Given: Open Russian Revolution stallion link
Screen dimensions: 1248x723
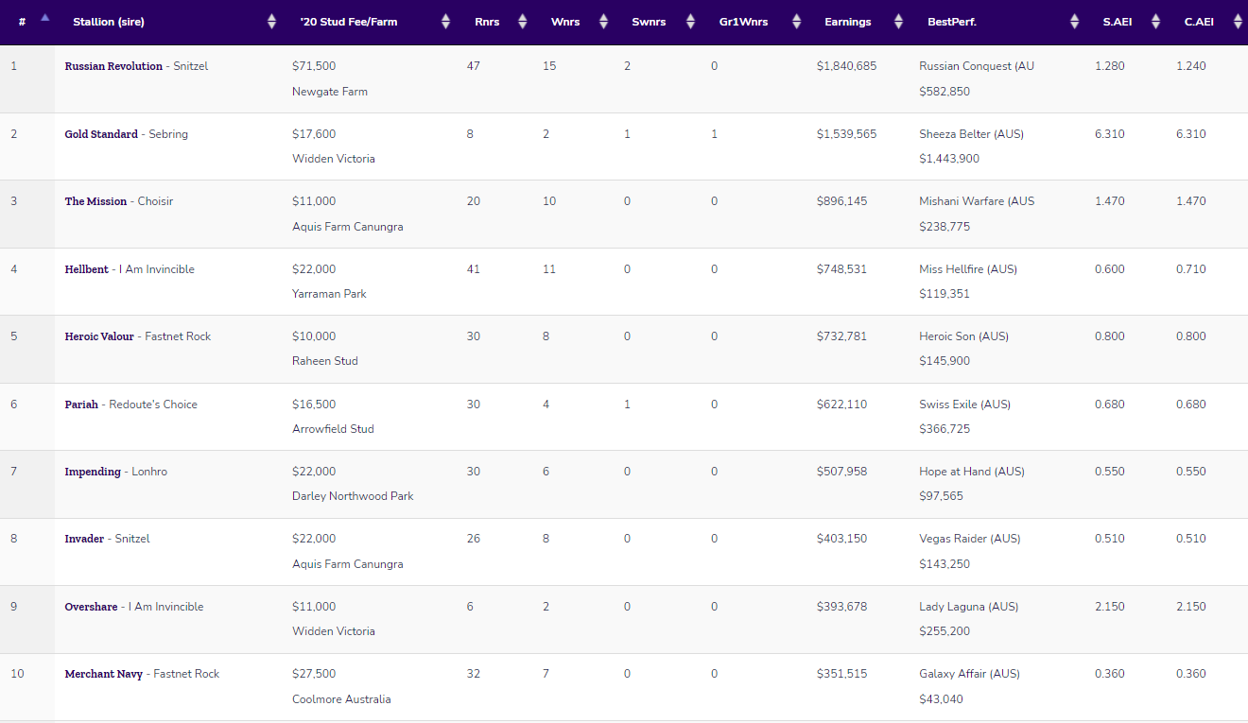Looking at the screenshot, I should coord(113,66).
